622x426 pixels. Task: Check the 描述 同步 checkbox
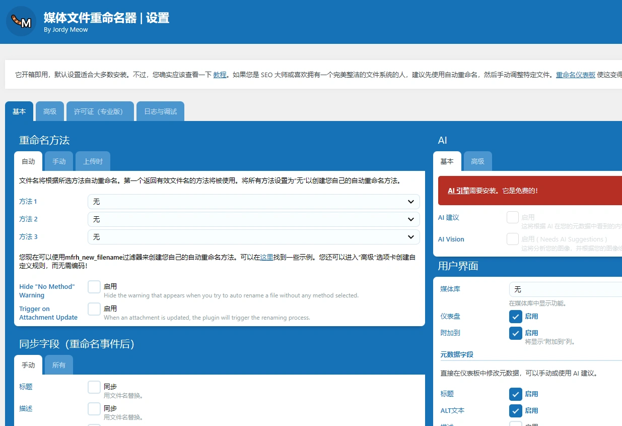click(x=94, y=409)
